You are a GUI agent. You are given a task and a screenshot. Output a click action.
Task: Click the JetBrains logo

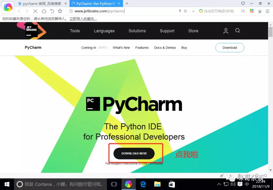point(32,31)
